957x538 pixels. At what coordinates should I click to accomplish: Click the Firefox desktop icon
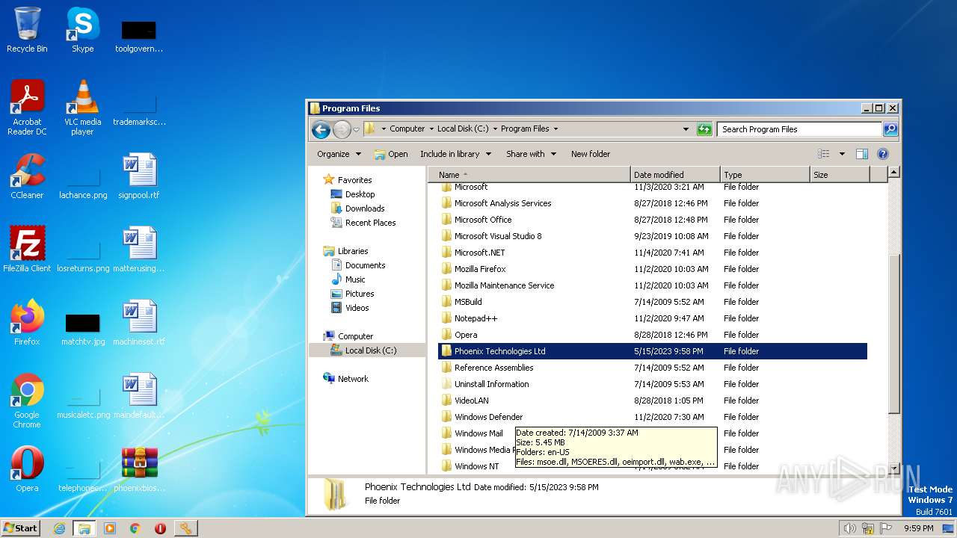click(27, 323)
